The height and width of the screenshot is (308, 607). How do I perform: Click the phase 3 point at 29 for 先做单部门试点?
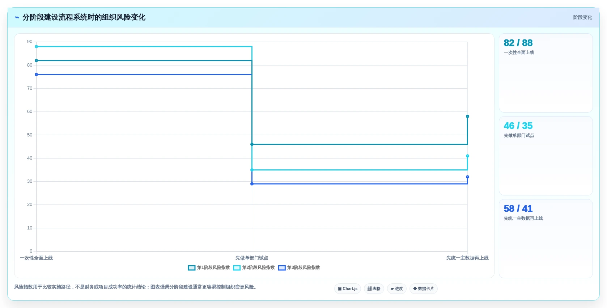click(x=252, y=184)
